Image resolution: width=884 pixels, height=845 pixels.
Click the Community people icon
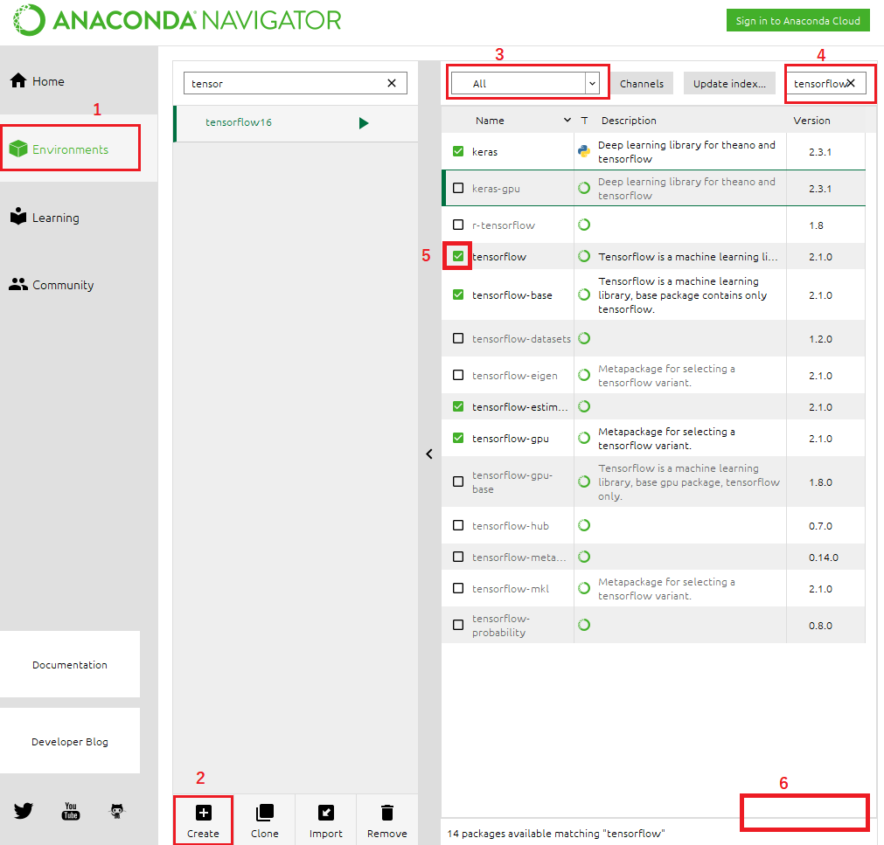(x=17, y=284)
